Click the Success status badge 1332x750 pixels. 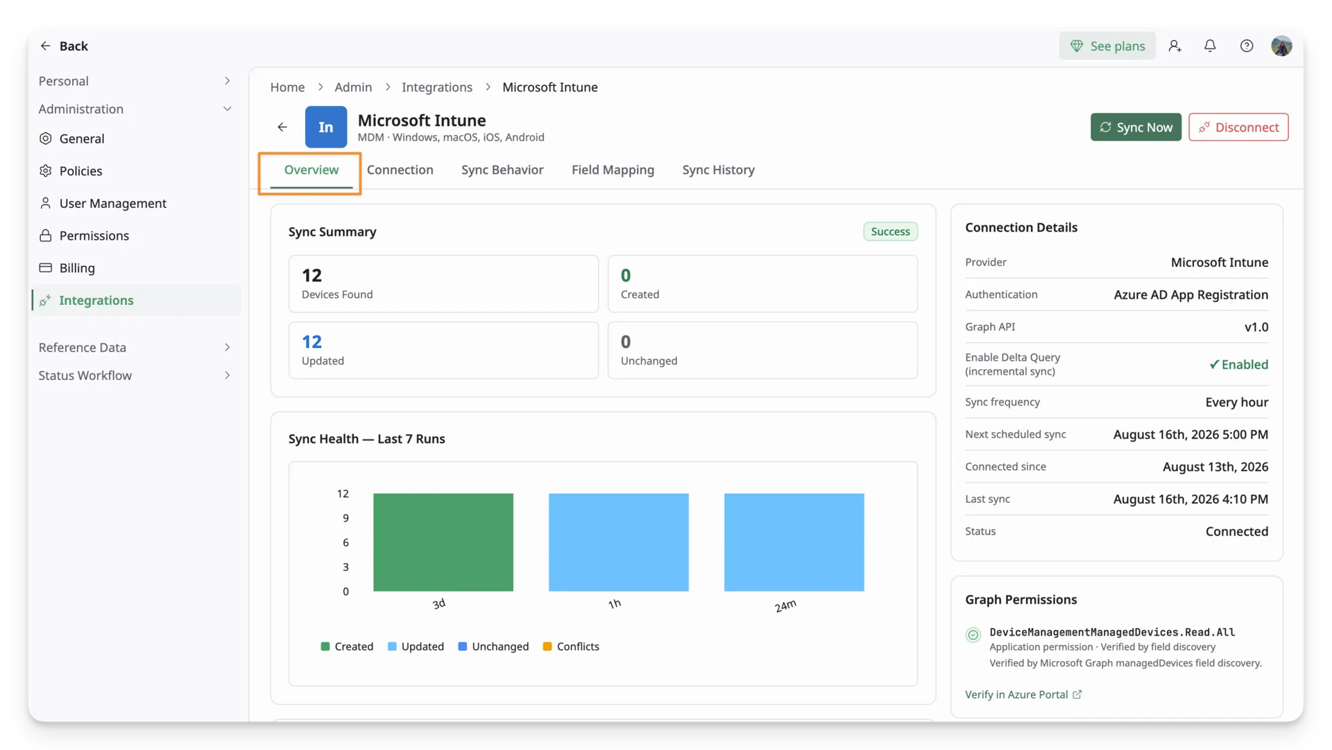tap(890, 232)
